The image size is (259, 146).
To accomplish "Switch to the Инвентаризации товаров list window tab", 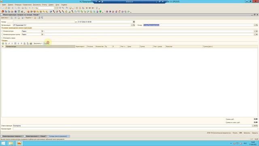I will pyautogui.click(x=12, y=136).
